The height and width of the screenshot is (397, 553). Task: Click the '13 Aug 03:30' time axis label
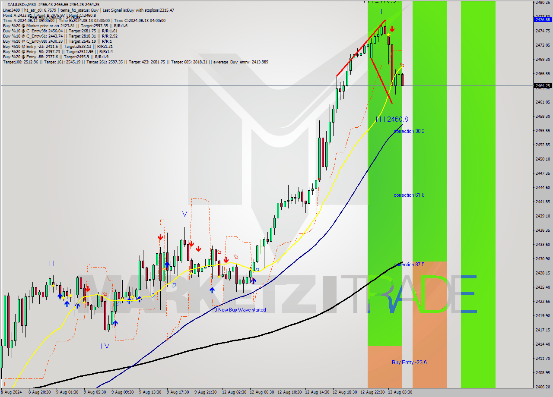pyautogui.click(x=400, y=392)
